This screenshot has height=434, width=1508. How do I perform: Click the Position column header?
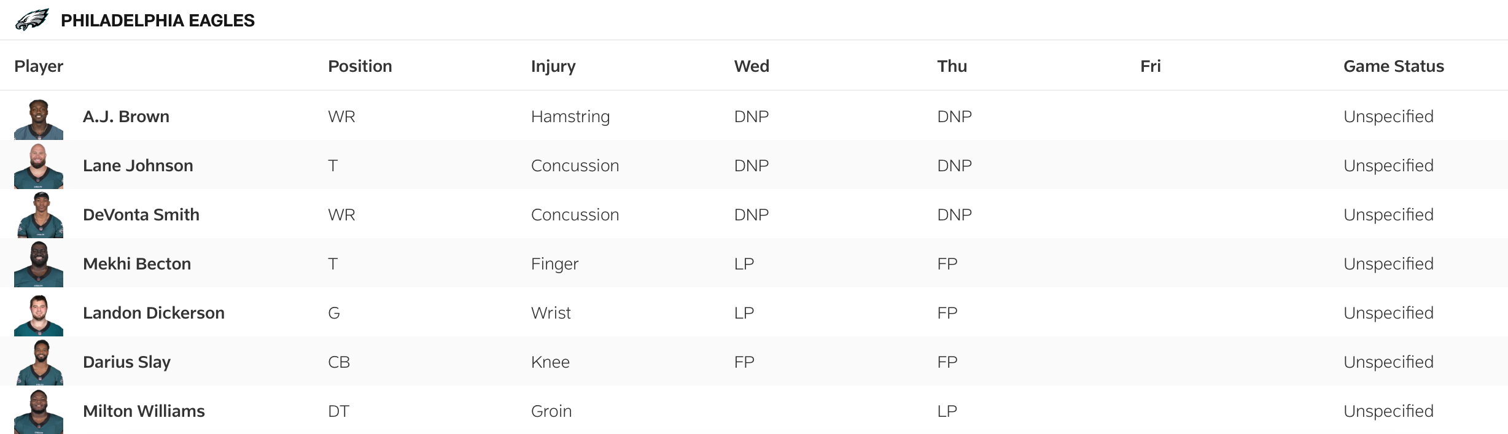pyautogui.click(x=360, y=66)
